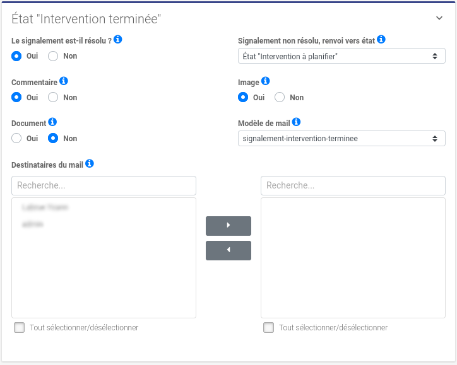The image size is (457, 365).
Task: Click info icon next to 'Signalement non résolu' label
Action: coord(381,40)
